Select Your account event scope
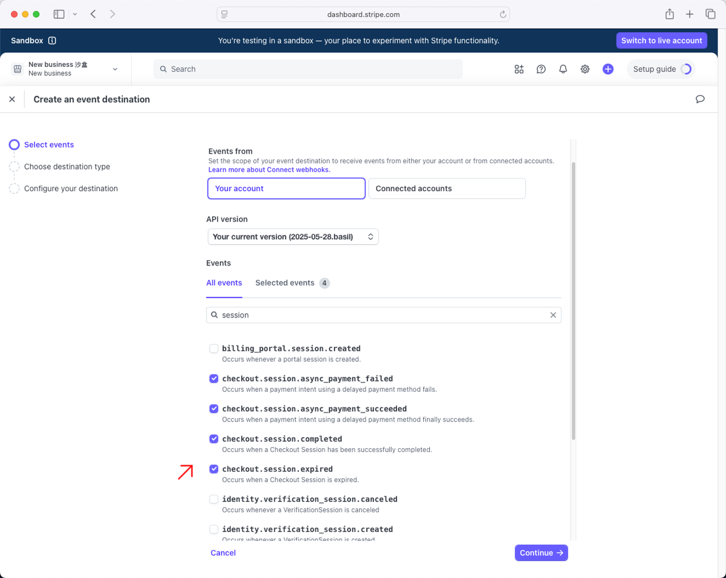Viewport: 726px width, 578px height. tap(286, 188)
